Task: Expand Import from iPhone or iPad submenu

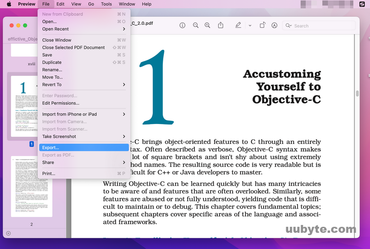Action: click(84, 114)
